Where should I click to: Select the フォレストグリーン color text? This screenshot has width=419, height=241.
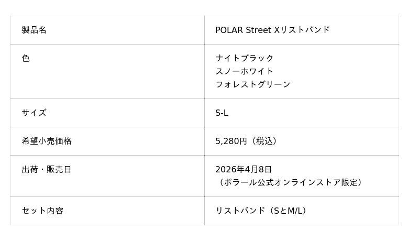coord(253,84)
